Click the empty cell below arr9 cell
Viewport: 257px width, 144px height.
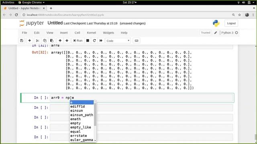tap(141, 108)
